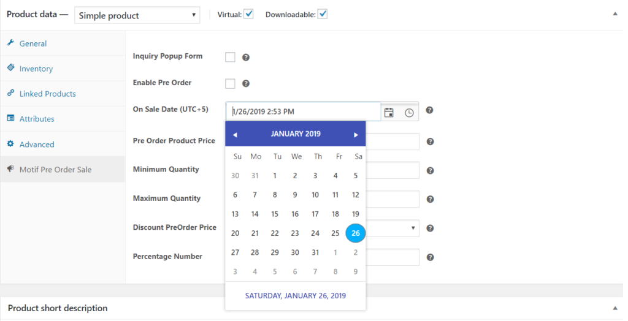Open the clock time picker icon
This screenshot has width=628, height=321.
[409, 112]
